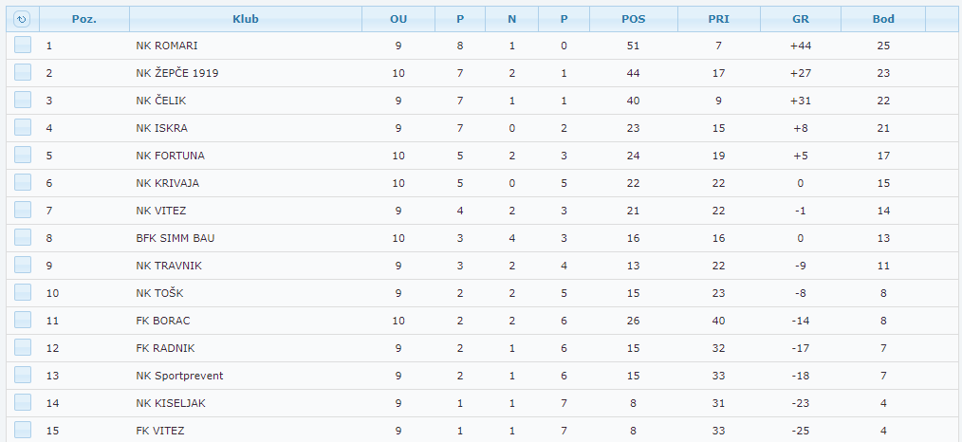Click the GR goal difference header
The height and width of the screenshot is (442, 962).
801,19
